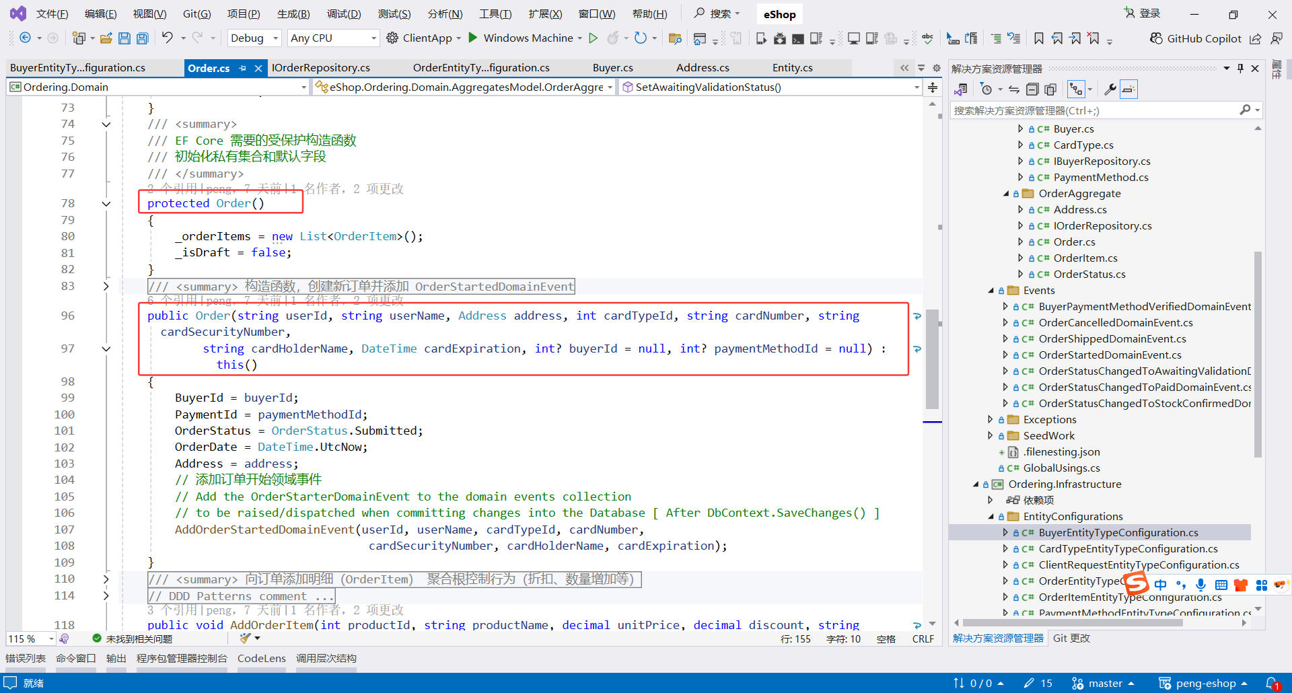Click the restart circular arrow icon
The height and width of the screenshot is (693, 1292).
641,38
